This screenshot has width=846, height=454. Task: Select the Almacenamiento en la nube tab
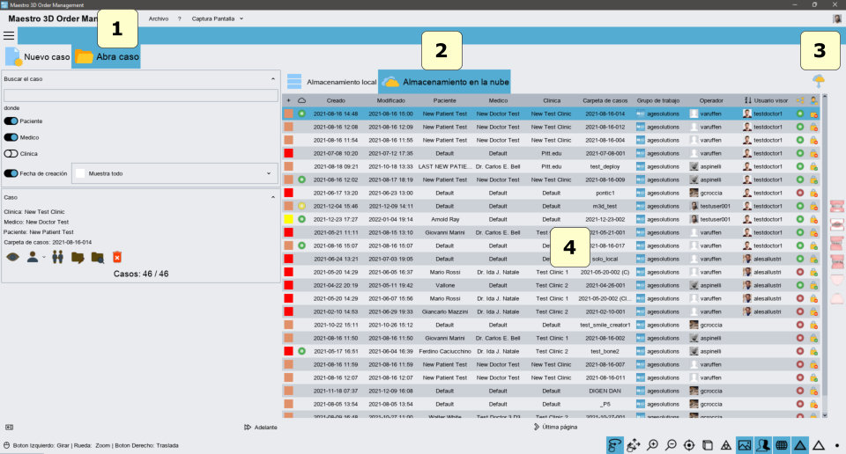click(444, 82)
